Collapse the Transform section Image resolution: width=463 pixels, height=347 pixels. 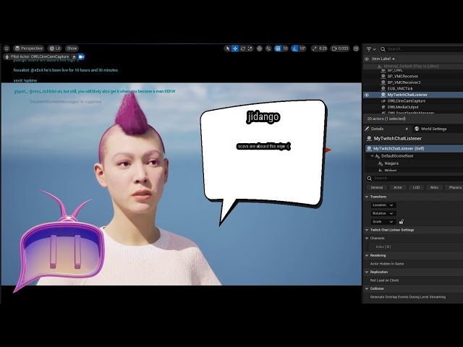pyautogui.click(x=367, y=197)
